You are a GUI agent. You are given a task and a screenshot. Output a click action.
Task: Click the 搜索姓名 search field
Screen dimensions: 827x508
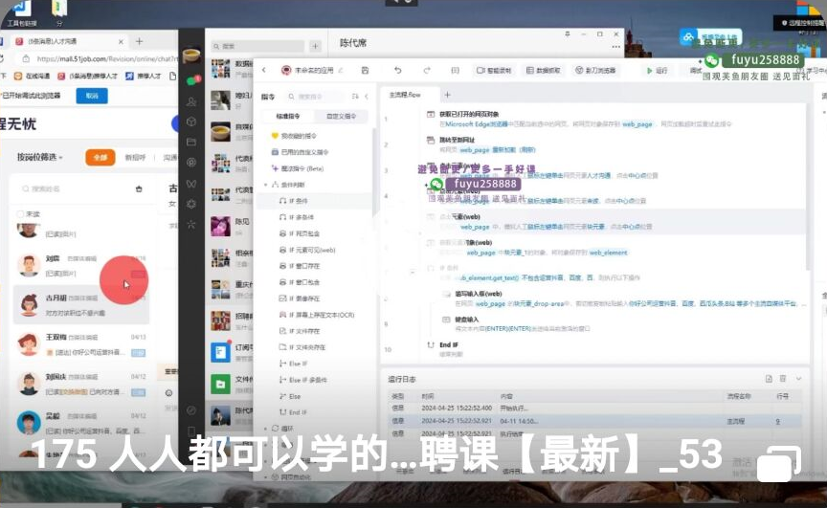point(77,188)
